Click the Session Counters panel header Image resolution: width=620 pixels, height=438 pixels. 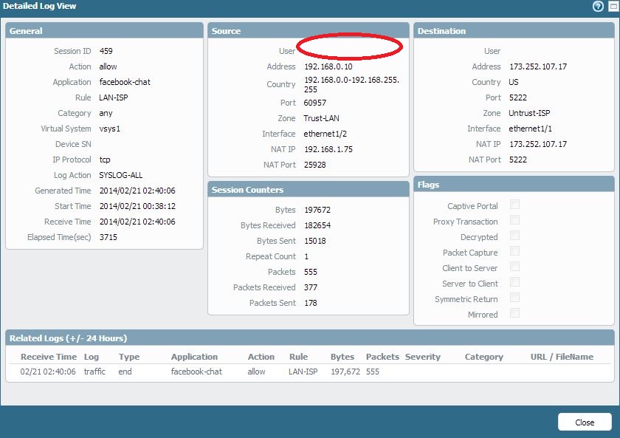(308, 189)
